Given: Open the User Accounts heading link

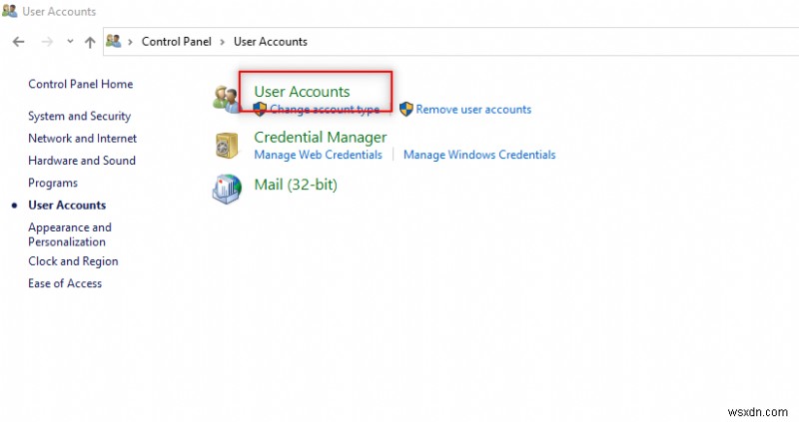Looking at the screenshot, I should (302, 92).
